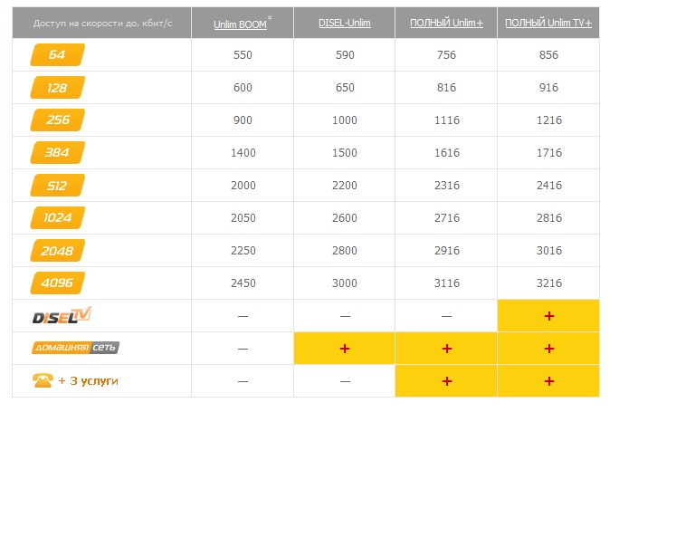The image size is (695, 556).
Task: Select the price 3000 cell
Action: click(345, 283)
